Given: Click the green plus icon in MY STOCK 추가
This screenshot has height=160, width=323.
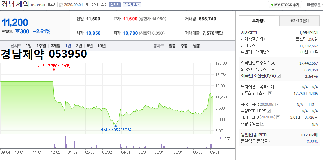Looking at the screenshot, I should click(272, 5).
